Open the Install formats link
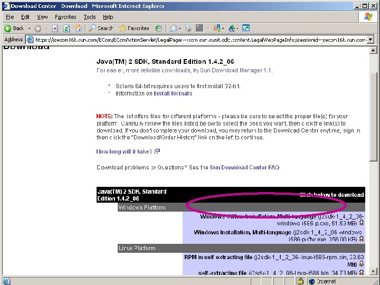The height and width of the screenshot is (285, 380). [173, 93]
